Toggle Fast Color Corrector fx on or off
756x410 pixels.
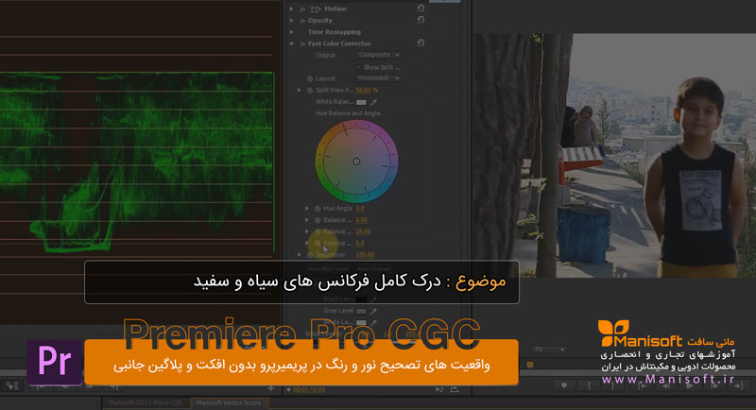click(302, 43)
